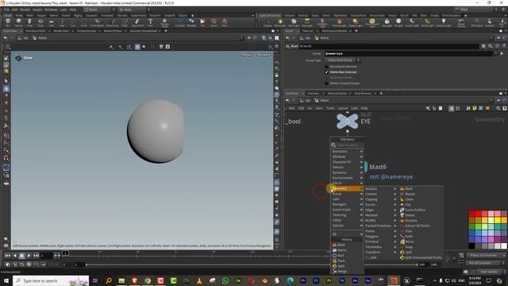Image resolution: width=508 pixels, height=286 pixels.
Task: Add a Sky Light from the shelf
Action: click(387, 22)
